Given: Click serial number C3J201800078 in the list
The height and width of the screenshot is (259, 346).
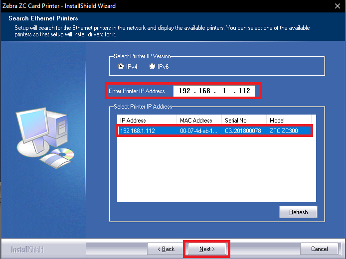Looking at the screenshot, I should click(x=243, y=130).
